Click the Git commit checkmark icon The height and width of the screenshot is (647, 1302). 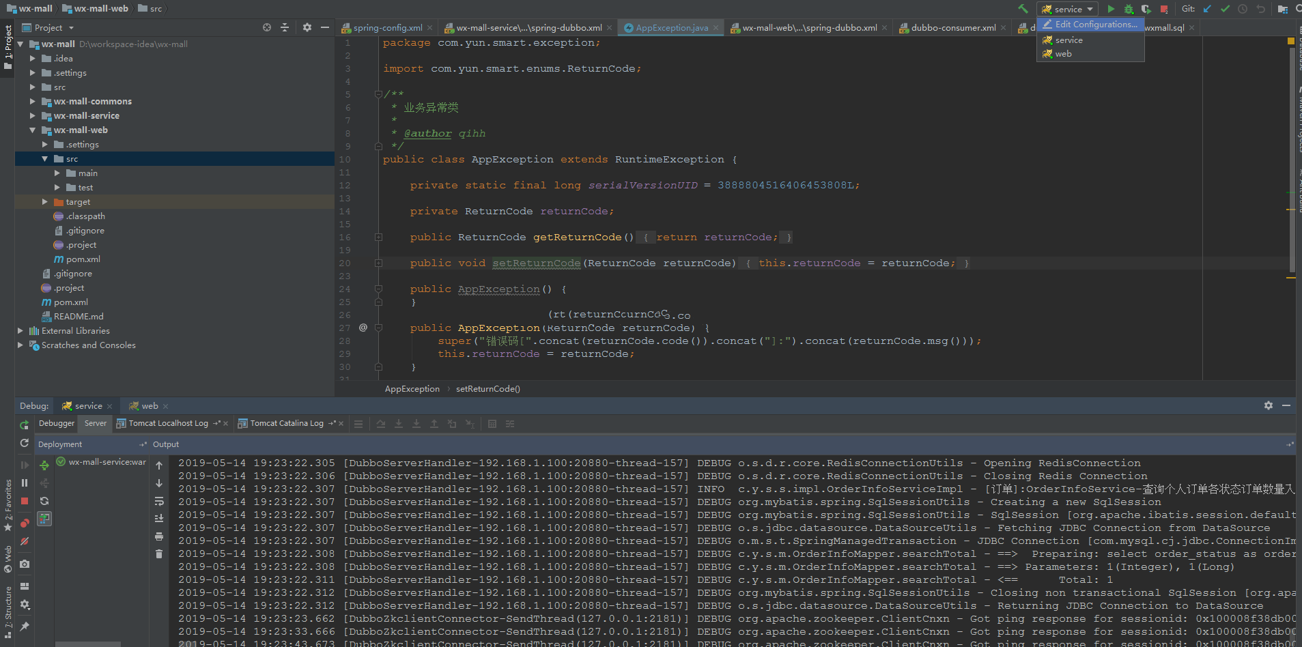tap(1225, 9)
